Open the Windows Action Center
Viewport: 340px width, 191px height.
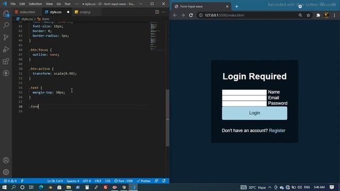[331, 187]
